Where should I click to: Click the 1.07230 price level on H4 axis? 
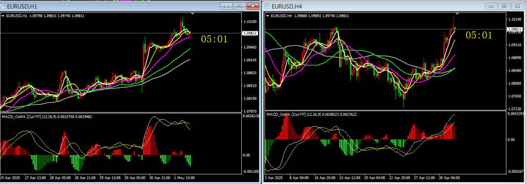coord(514,109)
